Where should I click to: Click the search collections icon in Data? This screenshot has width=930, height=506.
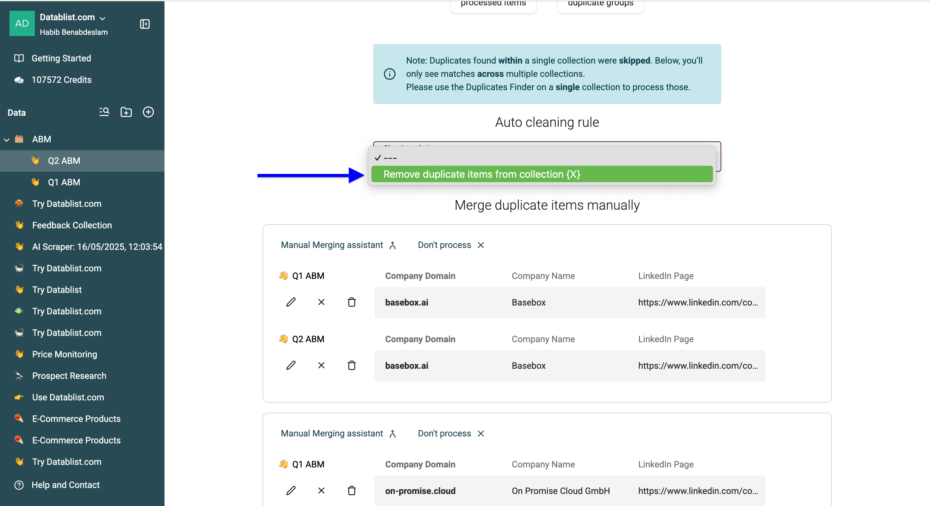104,112
